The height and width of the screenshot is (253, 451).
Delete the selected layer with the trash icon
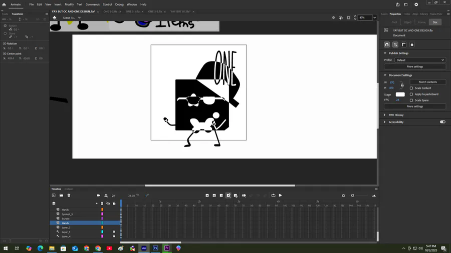pos(69,195)
